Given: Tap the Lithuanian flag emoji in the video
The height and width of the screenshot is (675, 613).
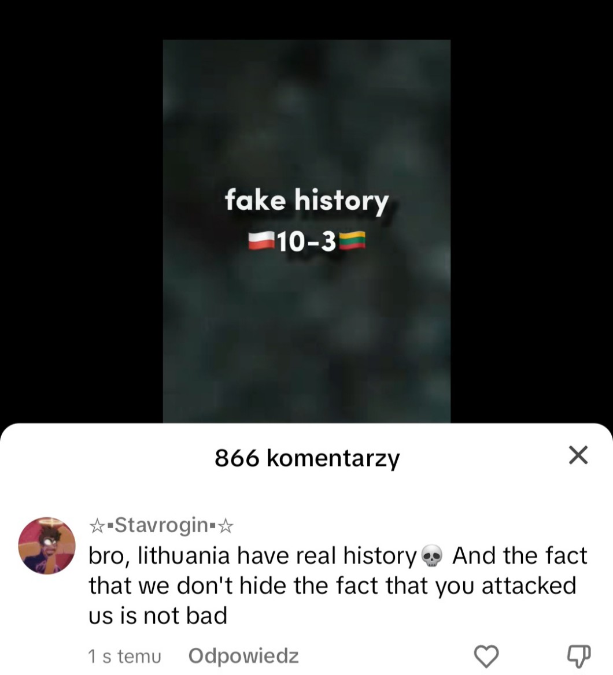Looking at the screenshot, I should 352,242.
